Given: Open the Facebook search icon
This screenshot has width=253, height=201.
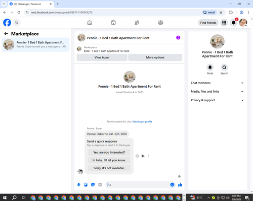Looking at the screenshot, I should click(17, 23).
